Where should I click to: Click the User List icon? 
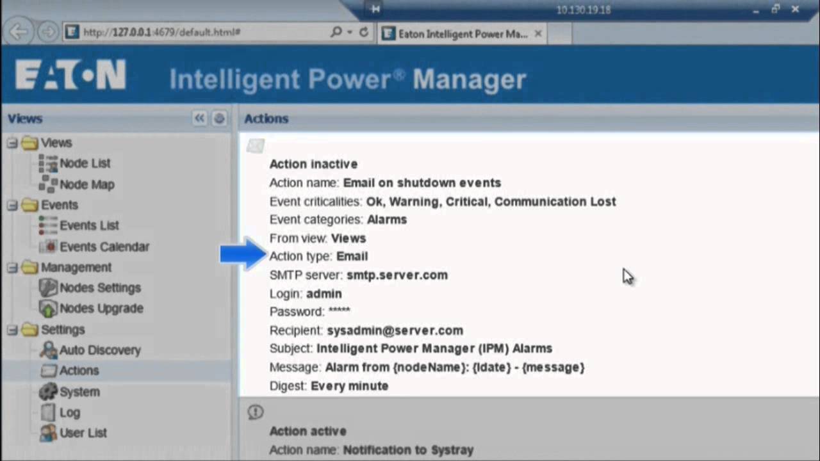tap(48, 433)
